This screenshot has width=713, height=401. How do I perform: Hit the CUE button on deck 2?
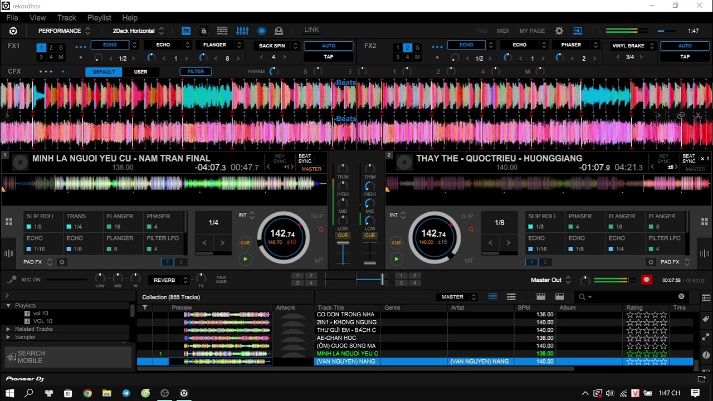396,243
